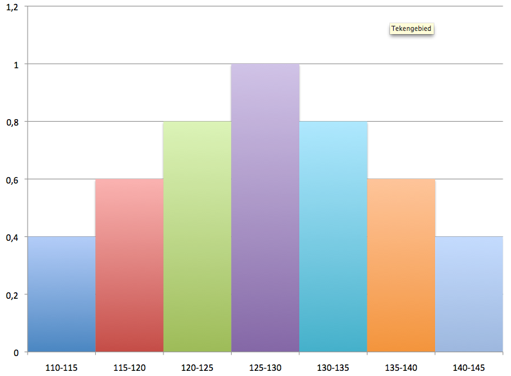Select the cyan 130-135 bar

coord(333,236)
